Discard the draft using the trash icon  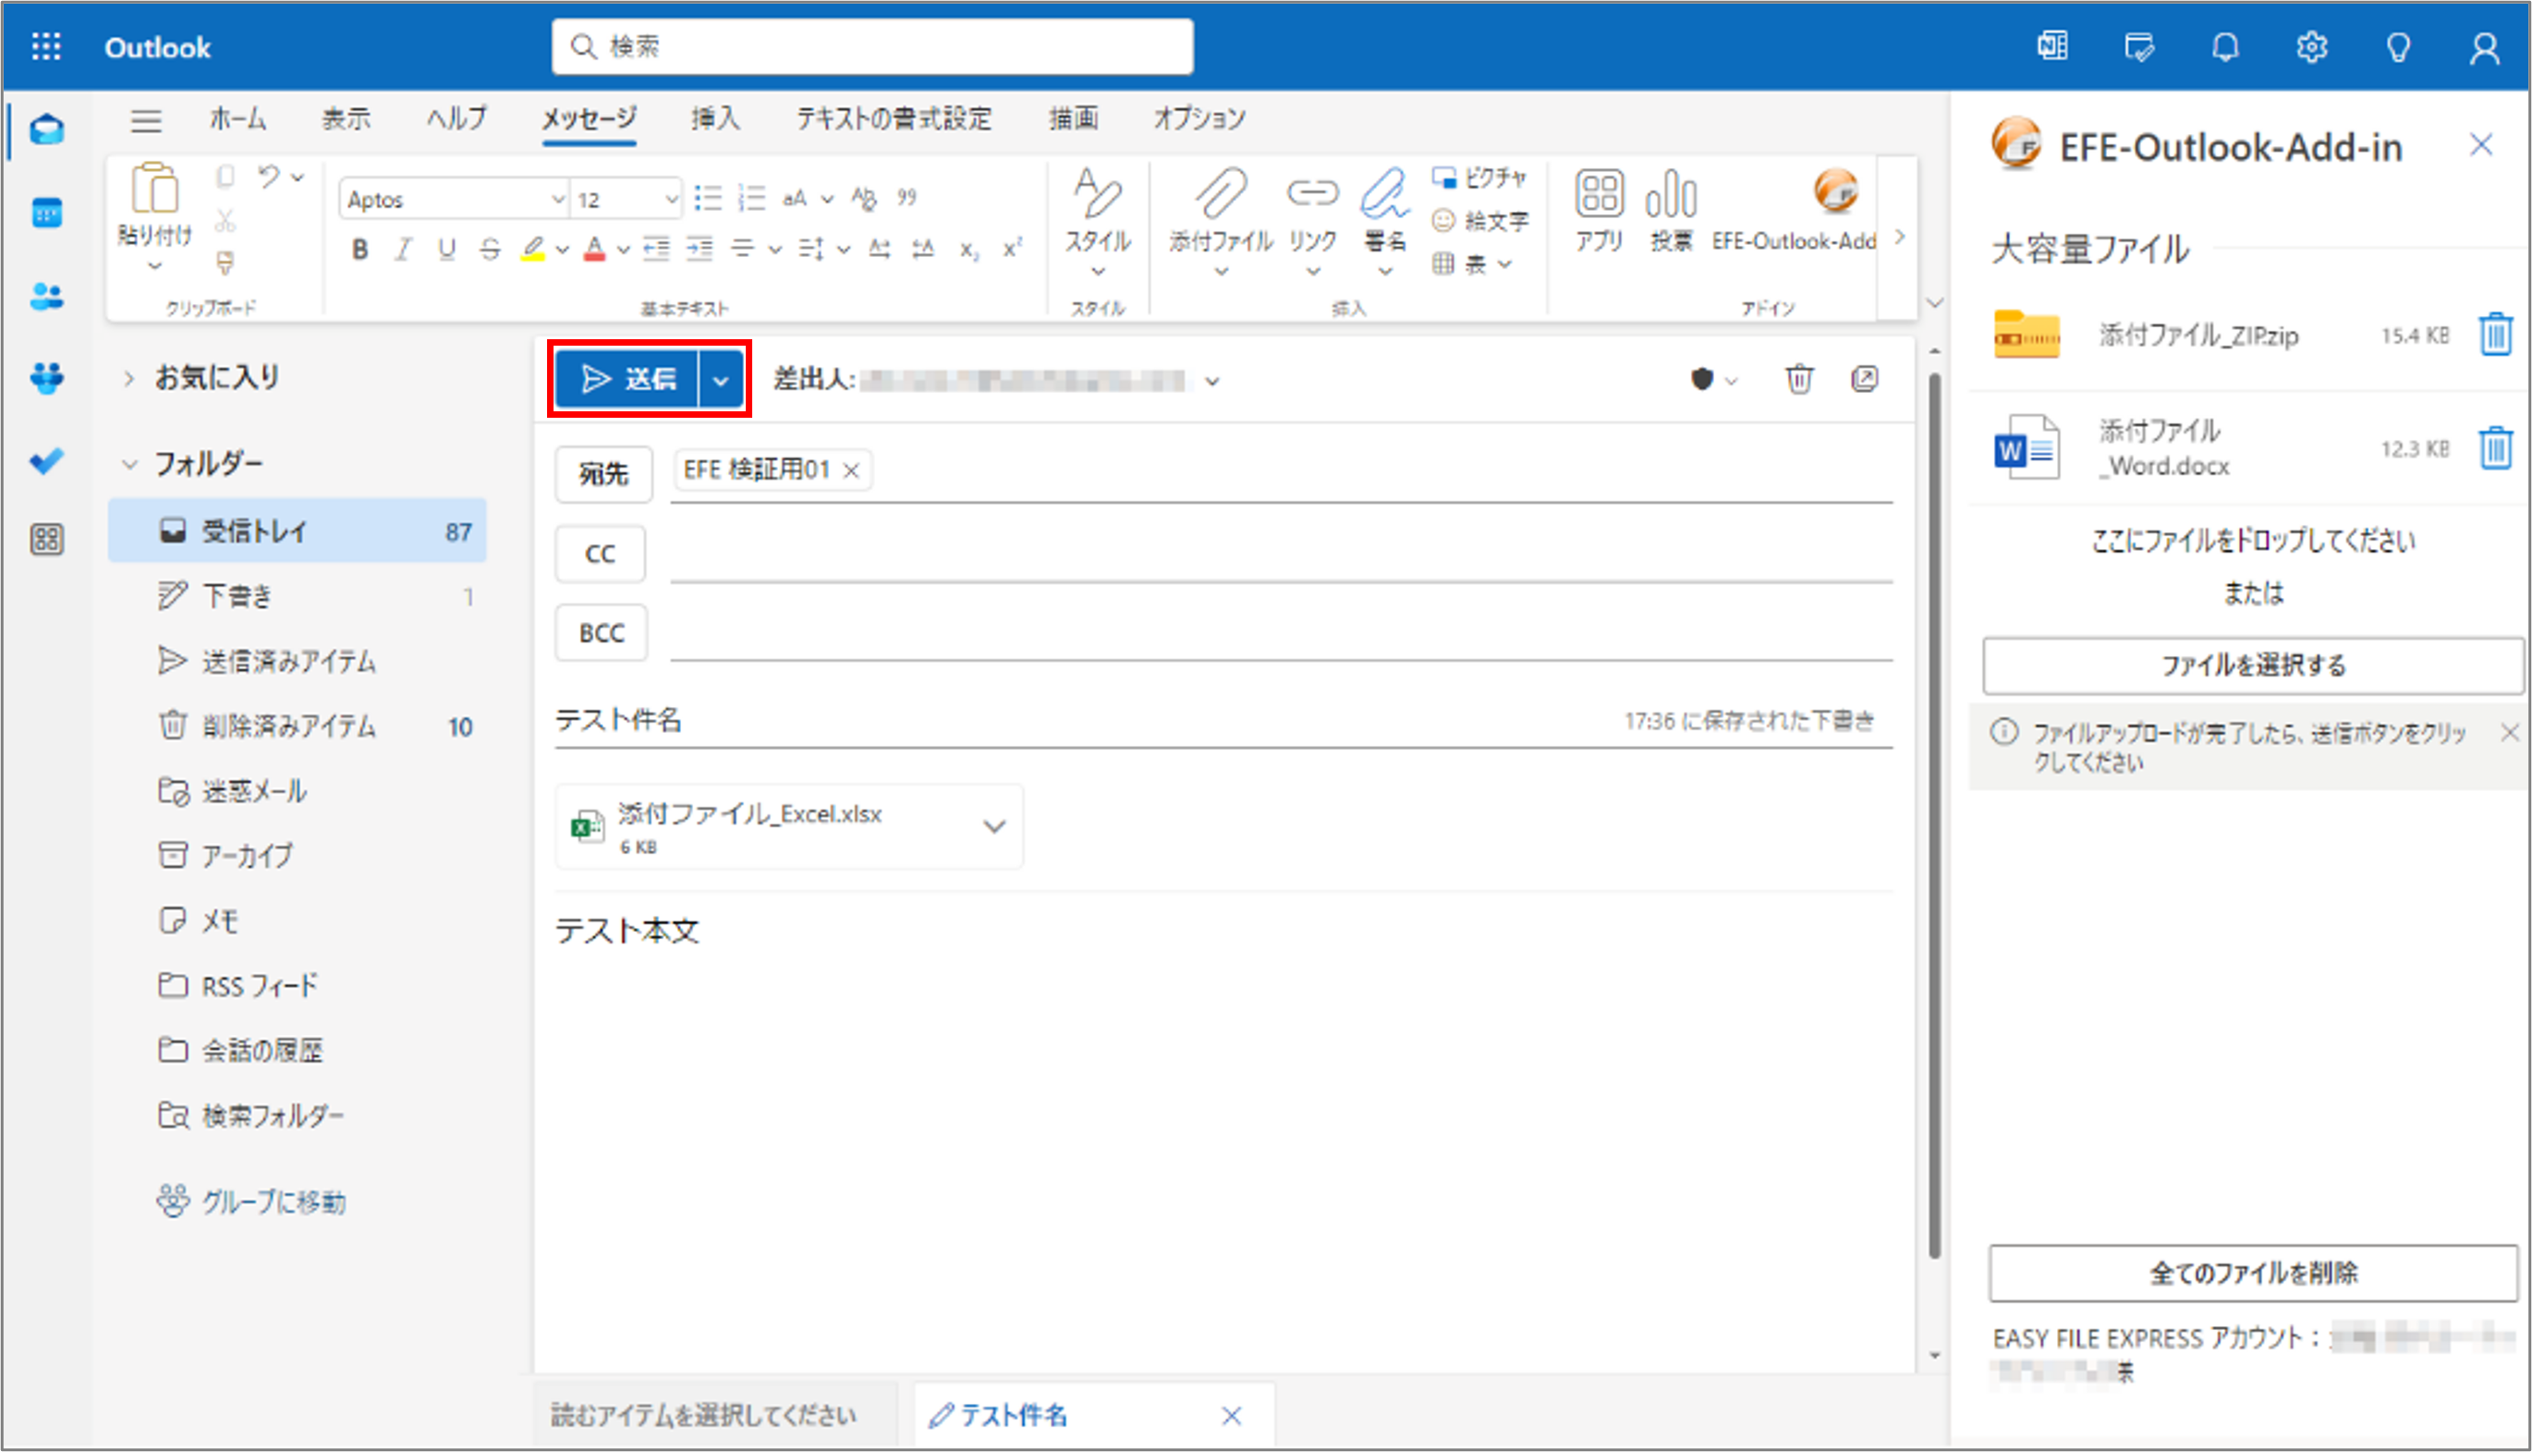[x=1798, y=380]
